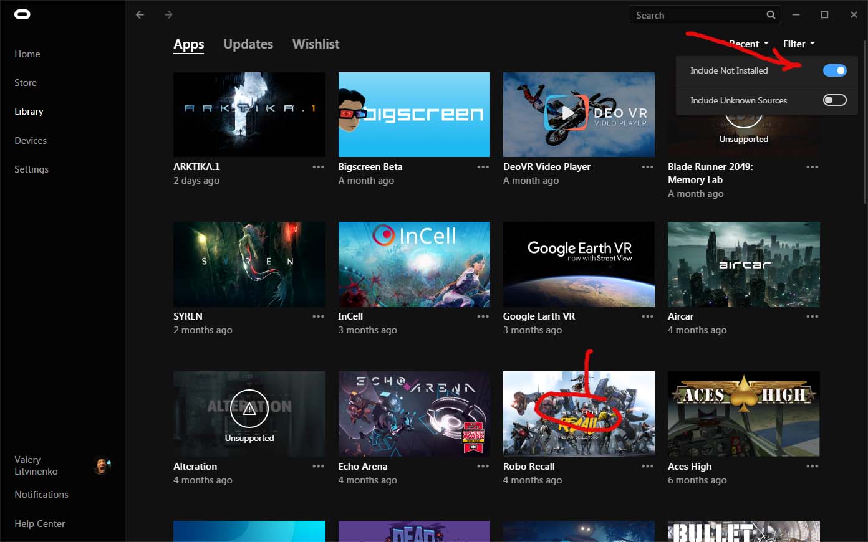
Task: Click the Alteration title text
Action: tap(195, 467)
